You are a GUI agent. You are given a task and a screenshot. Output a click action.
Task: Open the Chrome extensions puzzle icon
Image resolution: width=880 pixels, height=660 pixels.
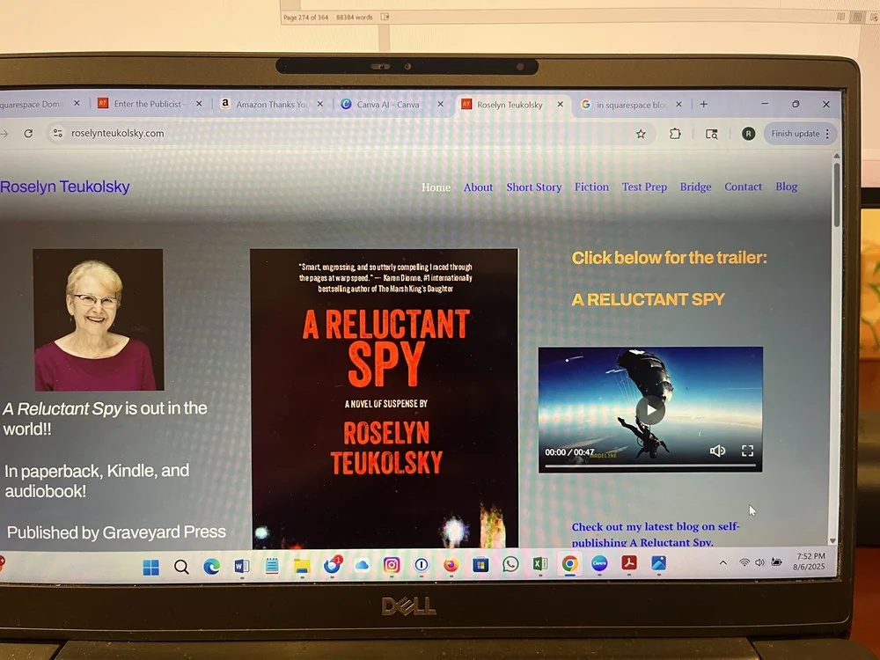pos(675,134)
